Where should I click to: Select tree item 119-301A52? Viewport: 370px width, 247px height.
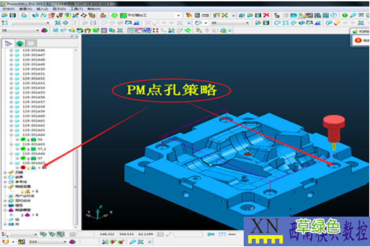click(33, 78)
